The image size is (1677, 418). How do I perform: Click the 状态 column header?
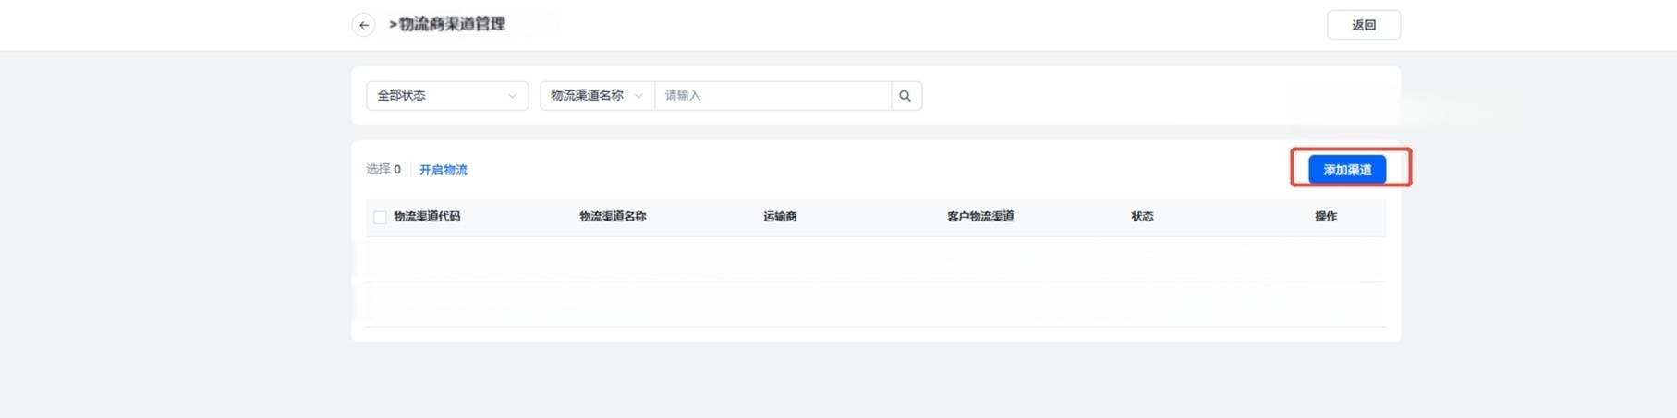click(1142, 217)
